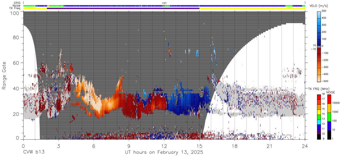Click the purple segment of the TX Freq bar
Screen dimensions: 343x158
point(123,8)
